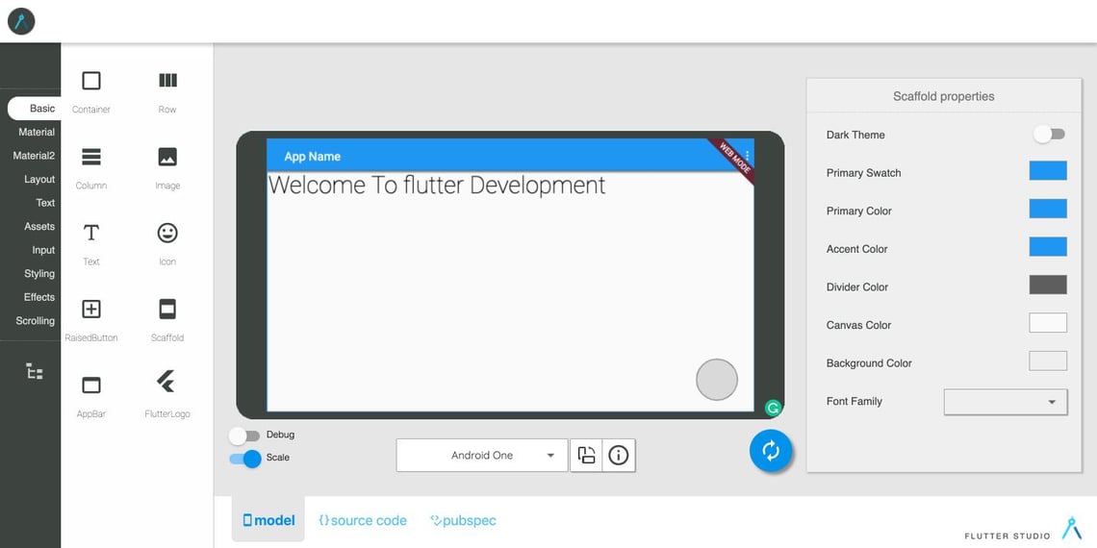
Task: Pick the Canvas Color swatch
Action: click(1048, 323)
